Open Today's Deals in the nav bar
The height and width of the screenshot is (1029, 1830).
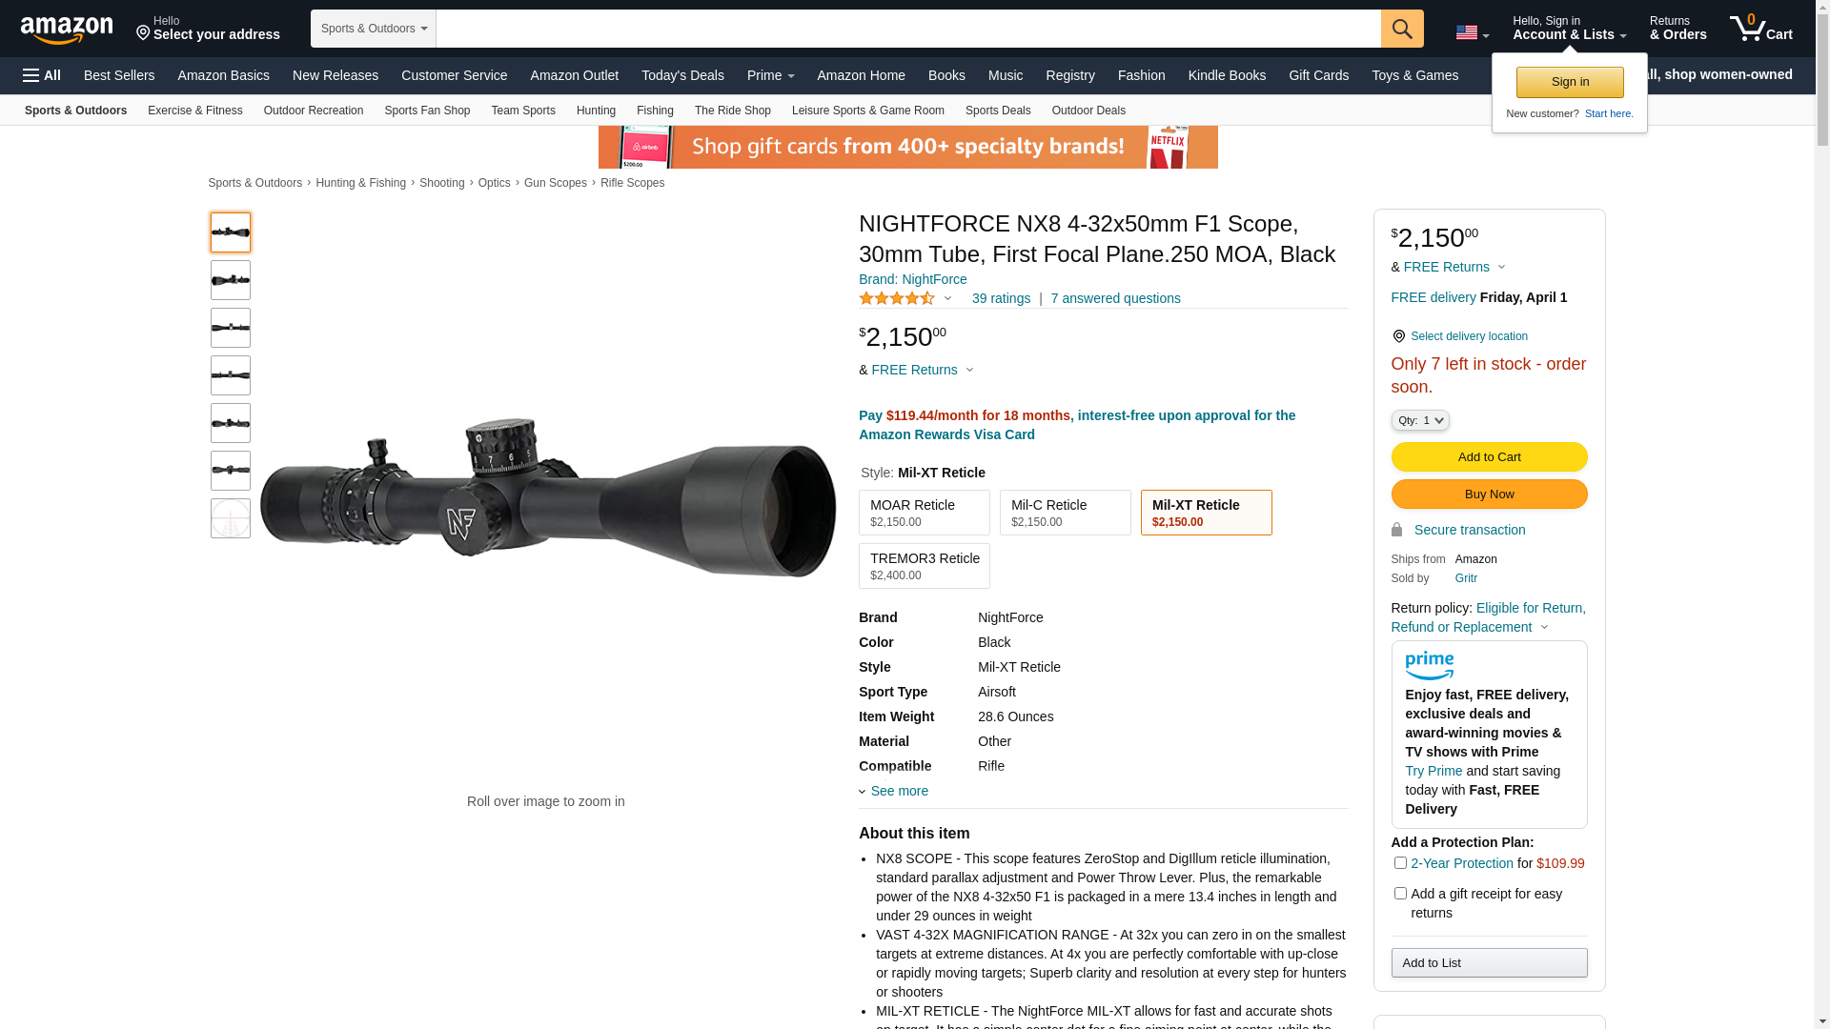coord(682,75)
